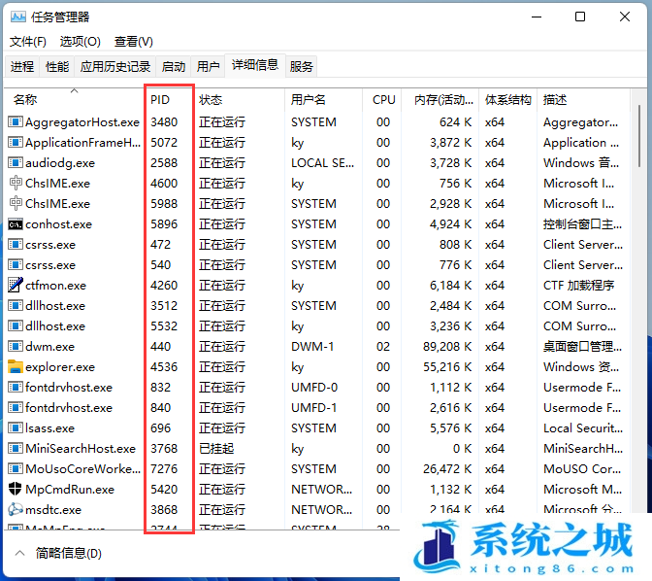Switch to the 启动 tab

174,66
